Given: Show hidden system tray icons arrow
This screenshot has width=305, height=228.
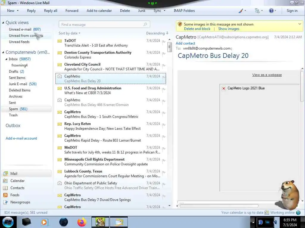Looking at the screenshot, I should tap(253, 222).
